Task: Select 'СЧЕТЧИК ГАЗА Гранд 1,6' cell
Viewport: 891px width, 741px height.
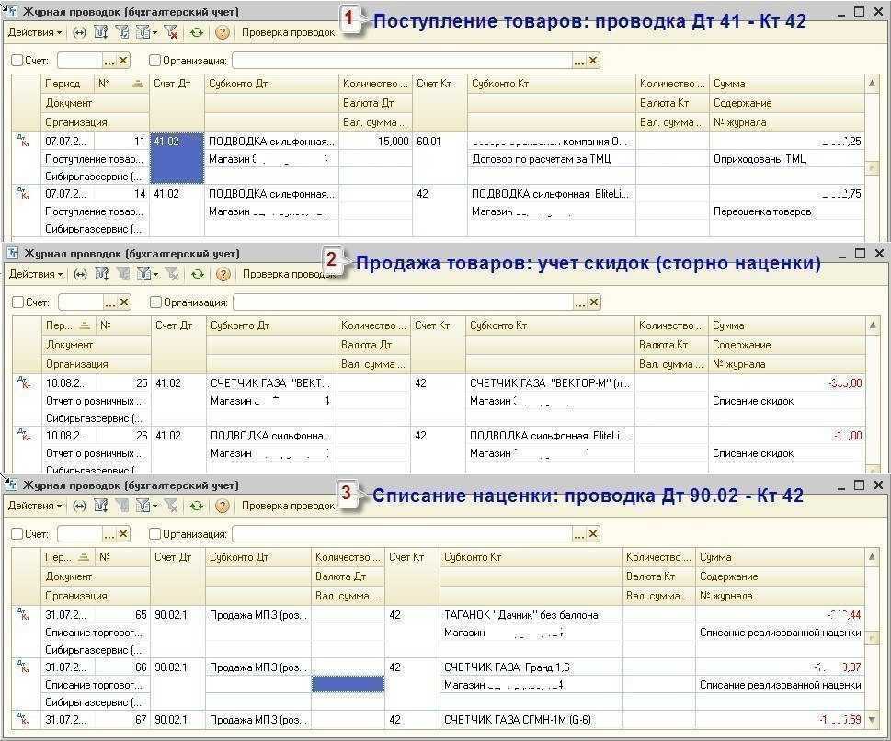Action: (x=531, y=667)
